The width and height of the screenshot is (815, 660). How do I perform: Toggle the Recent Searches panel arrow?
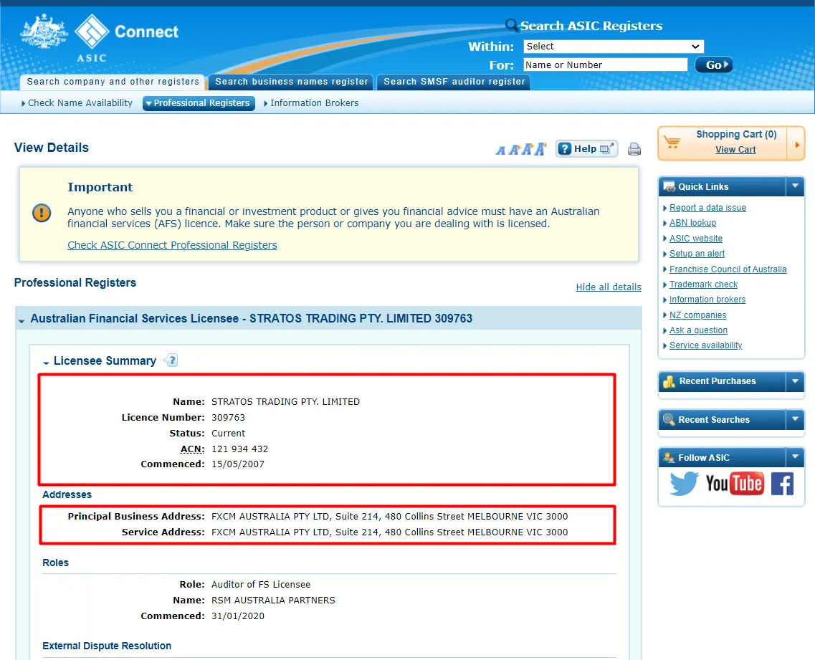pyautogui.click(x=795, y=419)
